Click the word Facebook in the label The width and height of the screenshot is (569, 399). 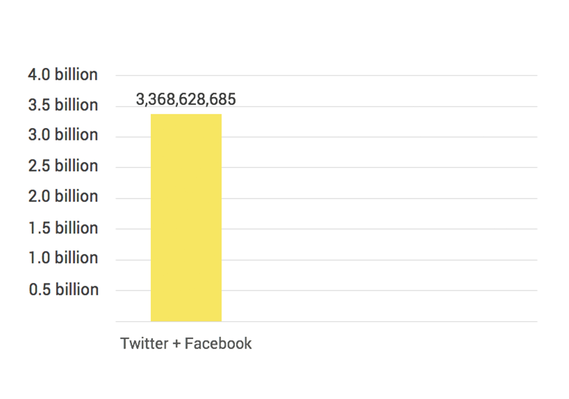[218, 343]
